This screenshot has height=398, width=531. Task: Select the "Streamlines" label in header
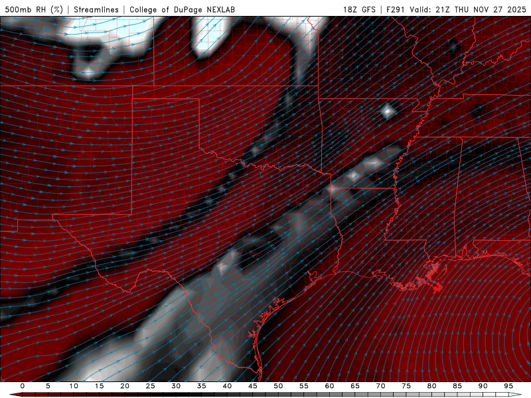(x=96, y=9)
